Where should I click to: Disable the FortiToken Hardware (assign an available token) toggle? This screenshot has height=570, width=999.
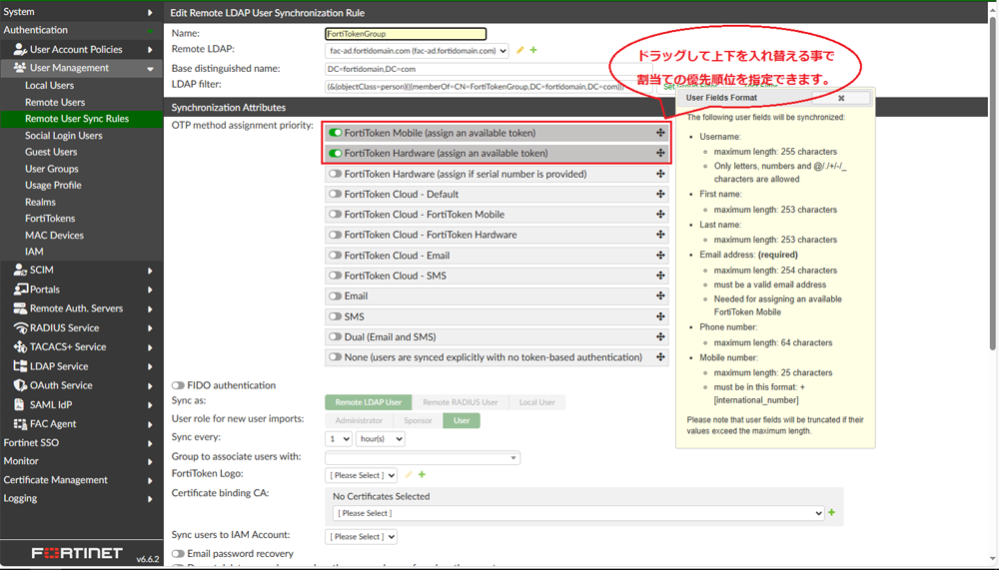tap(336, 154)
